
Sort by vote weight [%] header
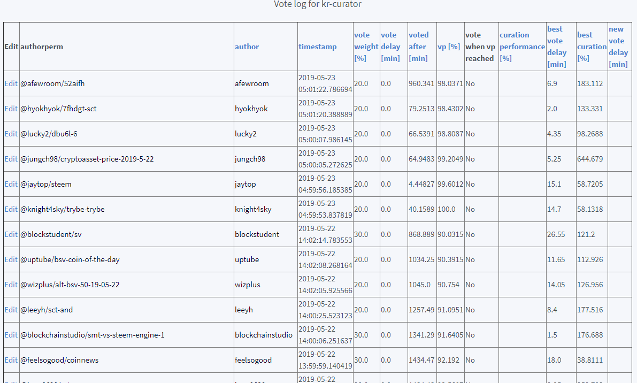pyautogui.click(x=366, y=47)
